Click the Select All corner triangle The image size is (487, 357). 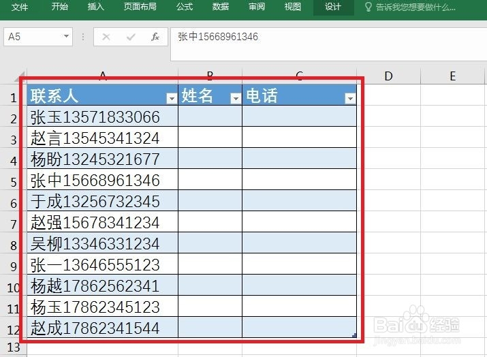point(18,77)
